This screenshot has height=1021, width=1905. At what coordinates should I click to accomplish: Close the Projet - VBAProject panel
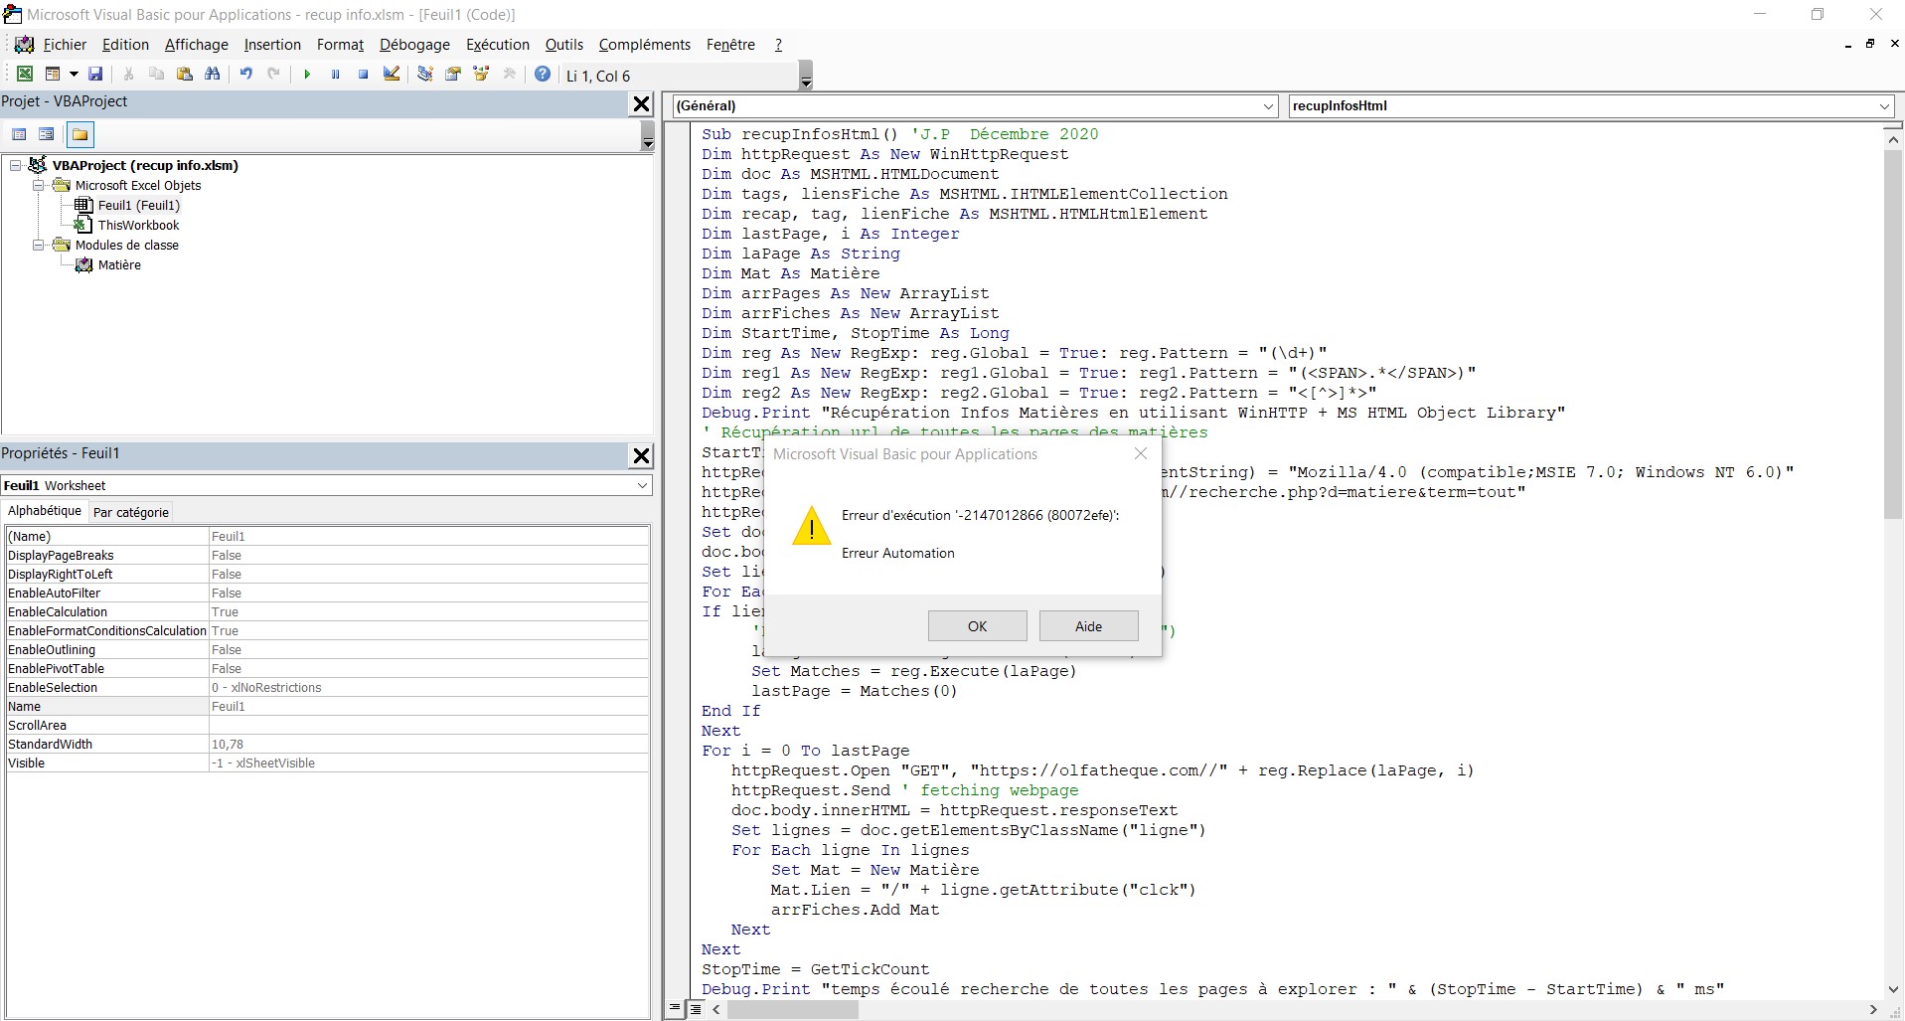[642, 103]
